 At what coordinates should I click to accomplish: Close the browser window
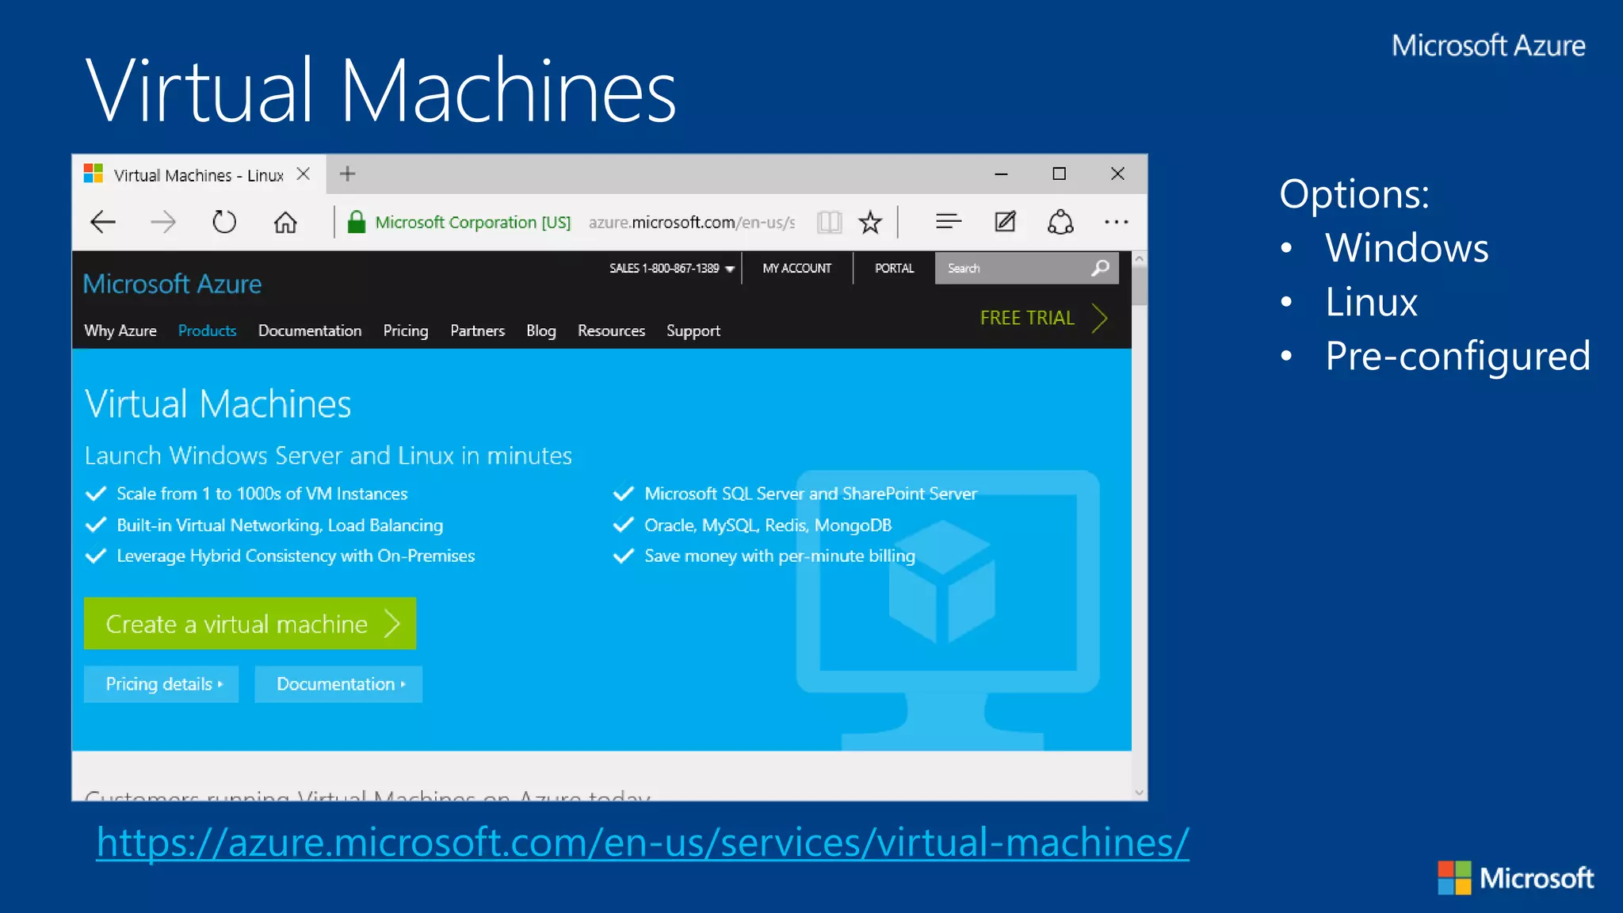click(x=1117, y=174)
